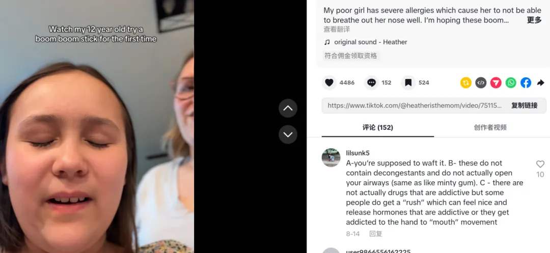Bookmark the video with save icon

click(408, 82)
